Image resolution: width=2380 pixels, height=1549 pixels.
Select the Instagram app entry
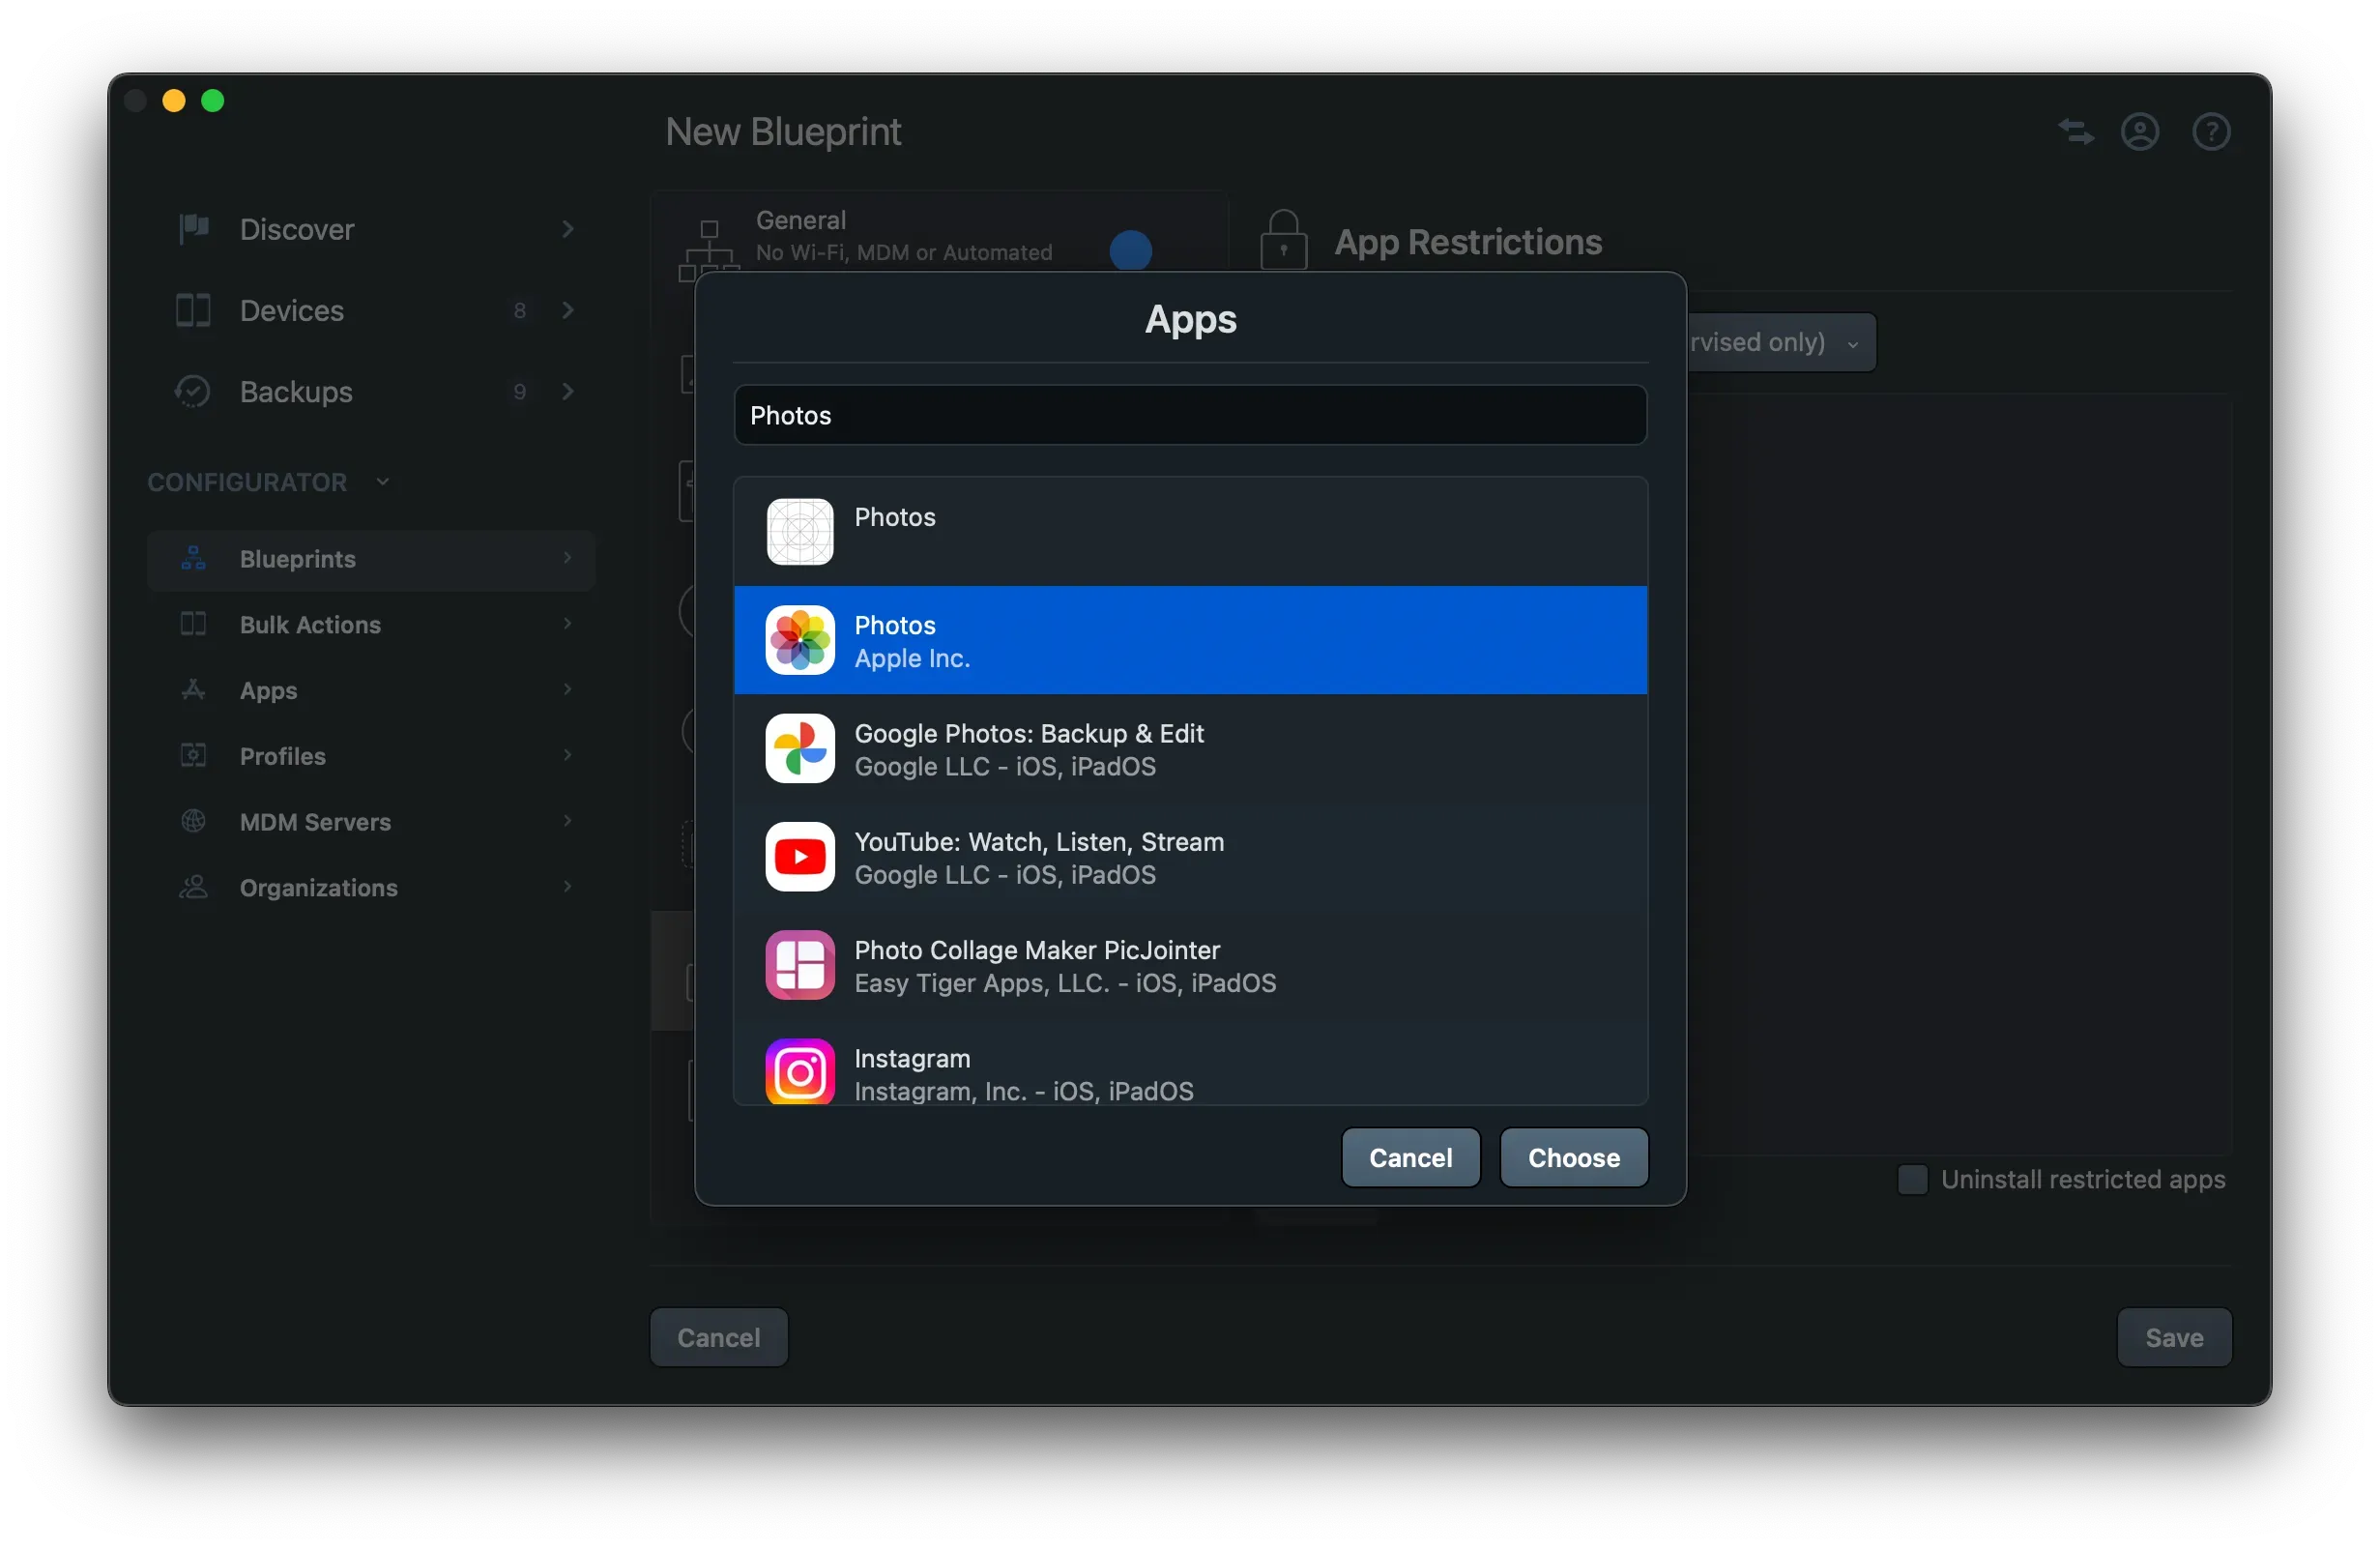click(x=1190, y=1072)
